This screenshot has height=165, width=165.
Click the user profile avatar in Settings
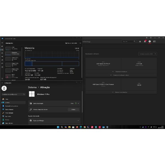tap(4, 88)
